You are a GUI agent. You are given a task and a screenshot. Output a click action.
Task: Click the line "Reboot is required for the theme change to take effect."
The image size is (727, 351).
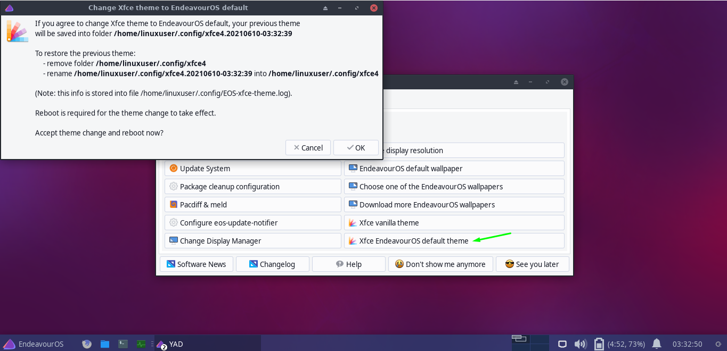point(126,113)
